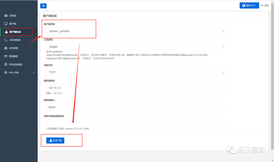
Task: Click the stager为loader反射加载payload description line
Action: click(127, 55)
